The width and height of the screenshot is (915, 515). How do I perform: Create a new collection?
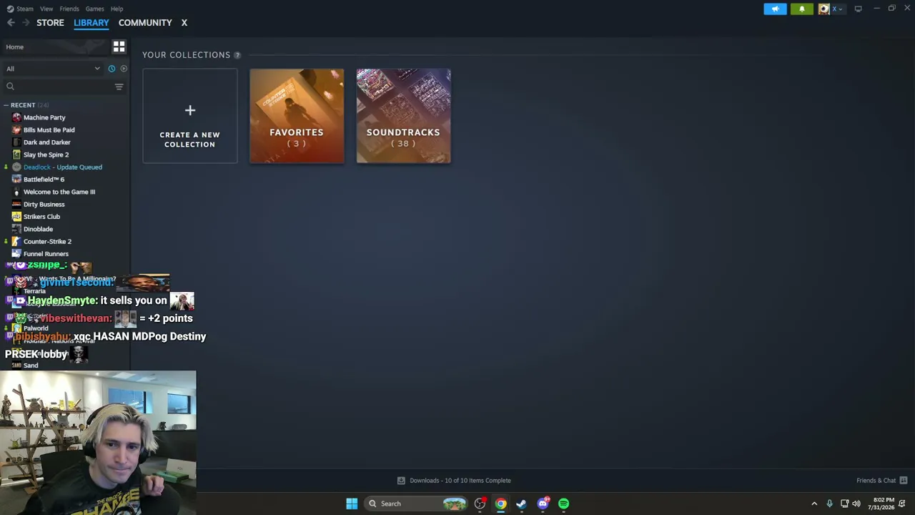coord(190,116)
